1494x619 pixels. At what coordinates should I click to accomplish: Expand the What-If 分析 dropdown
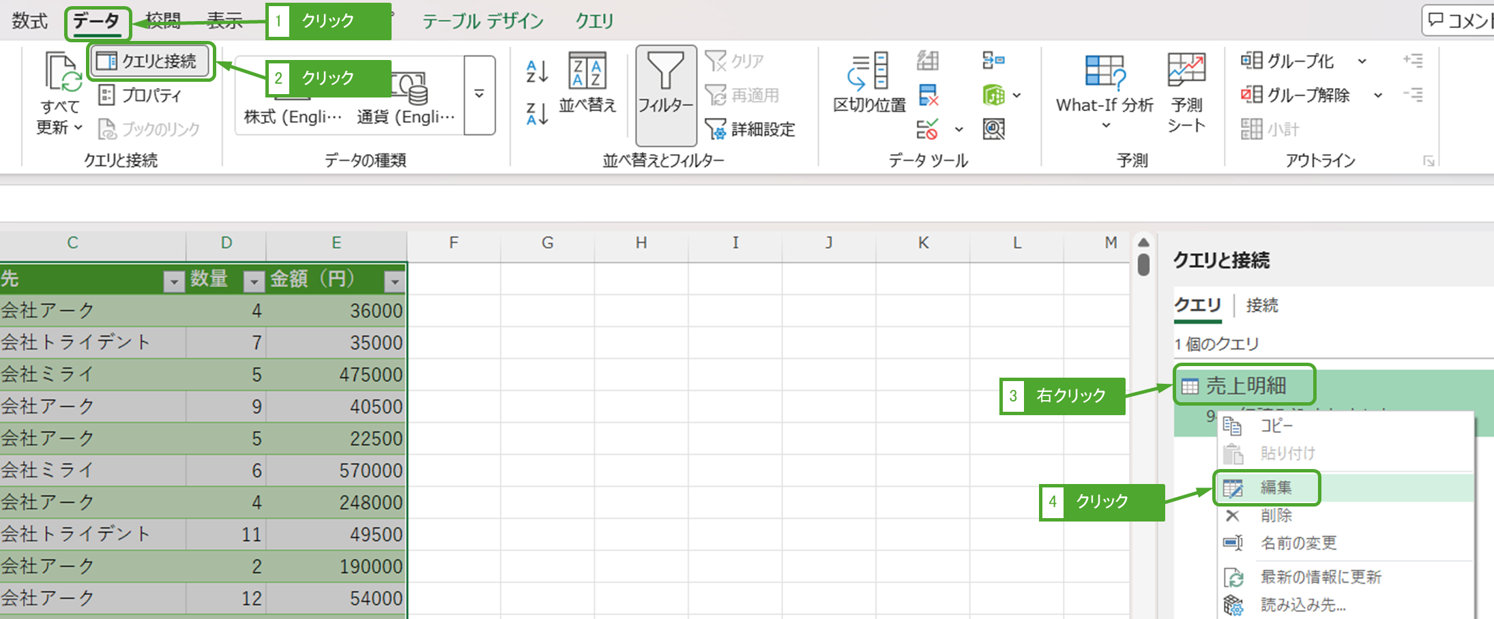(1106, 125)
